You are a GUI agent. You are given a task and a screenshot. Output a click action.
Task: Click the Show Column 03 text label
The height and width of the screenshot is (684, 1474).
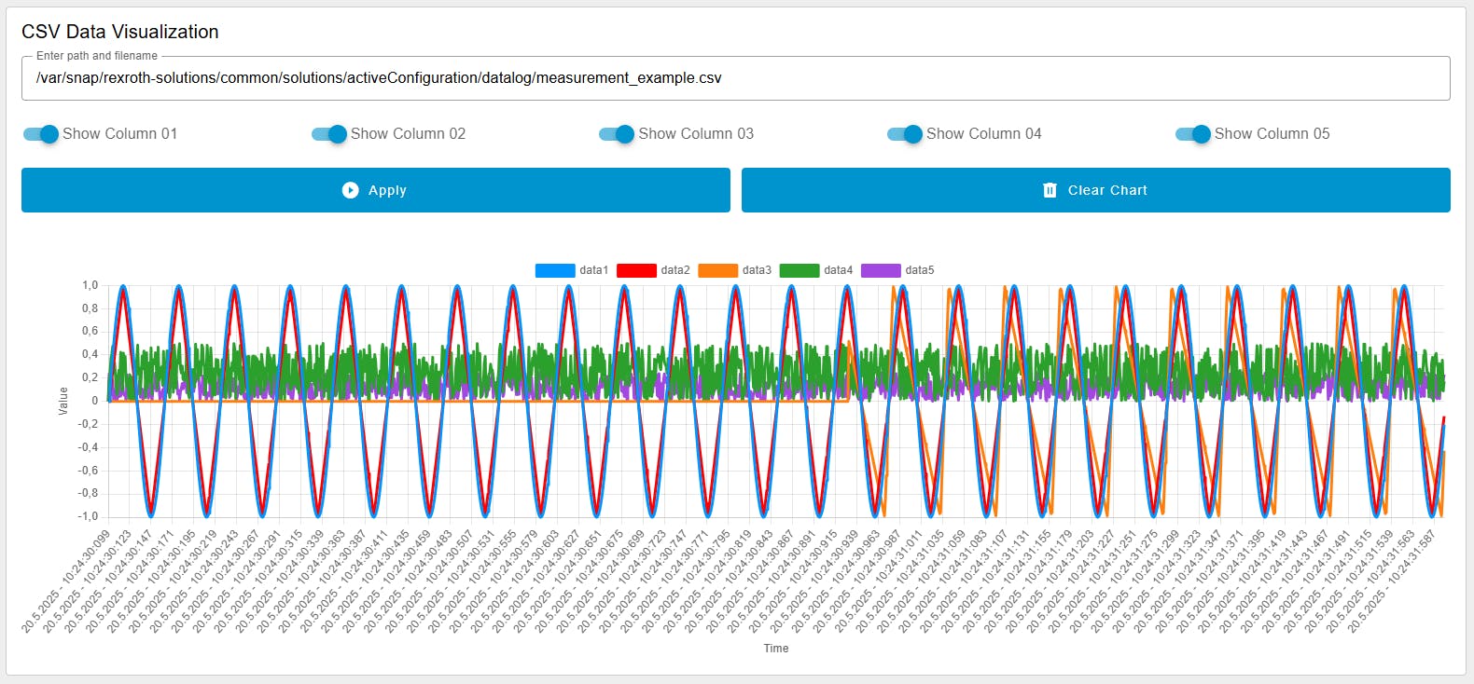(x=695, y=134)
